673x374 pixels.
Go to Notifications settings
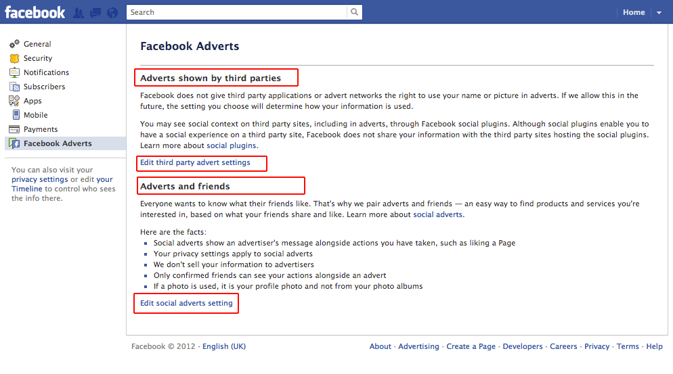pyautogui.click(x=46, y=72)
